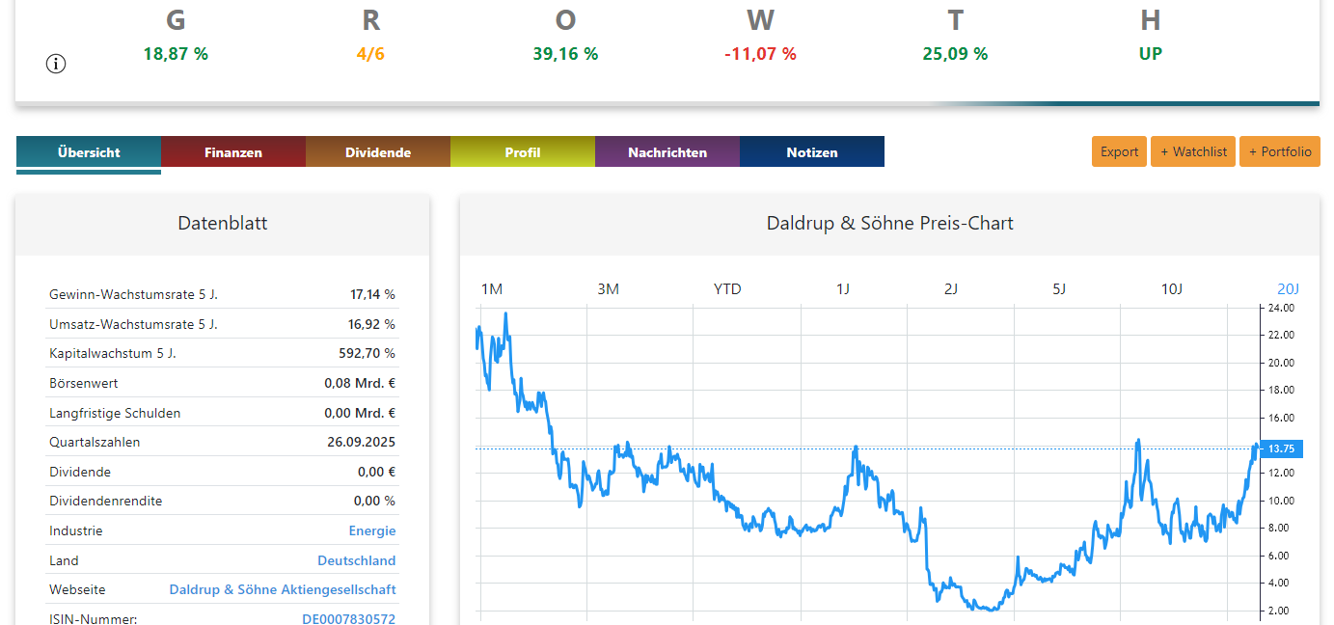Choose the 10J chart range

click(1171, 289)
